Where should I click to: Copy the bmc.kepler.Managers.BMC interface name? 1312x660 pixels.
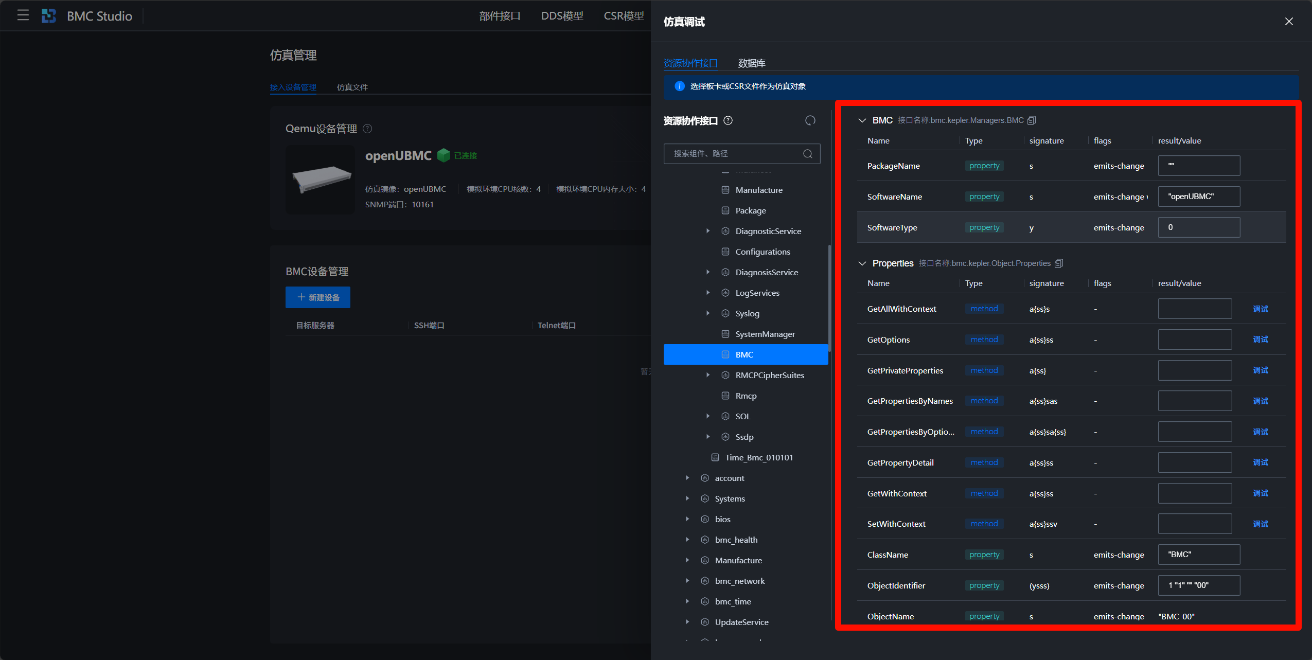click(1032, 120)
